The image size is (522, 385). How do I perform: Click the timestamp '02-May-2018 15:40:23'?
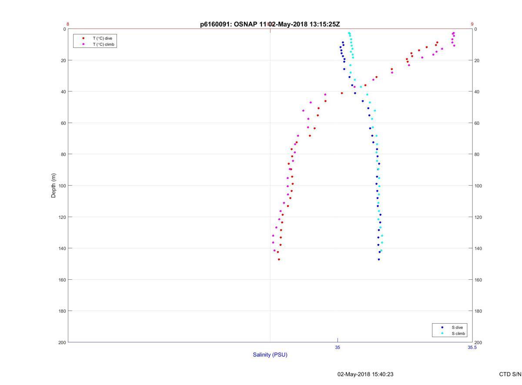click(x=365, y=374)
